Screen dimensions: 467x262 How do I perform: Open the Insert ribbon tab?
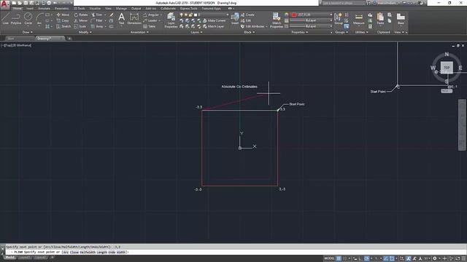[x=30, y=8]
